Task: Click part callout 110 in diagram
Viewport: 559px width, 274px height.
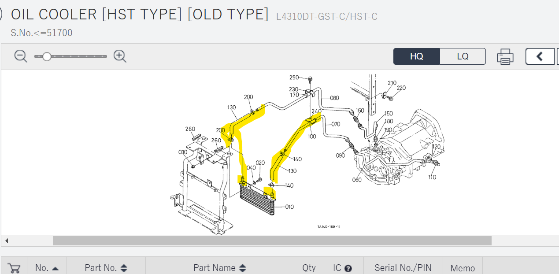Action: click(432, 177)
